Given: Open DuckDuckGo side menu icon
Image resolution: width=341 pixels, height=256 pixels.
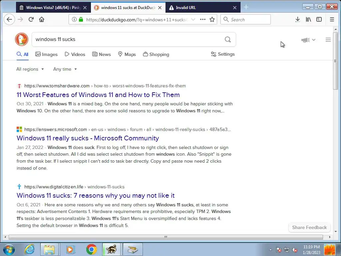Looking at the screenshot, I should click(328, 40).
